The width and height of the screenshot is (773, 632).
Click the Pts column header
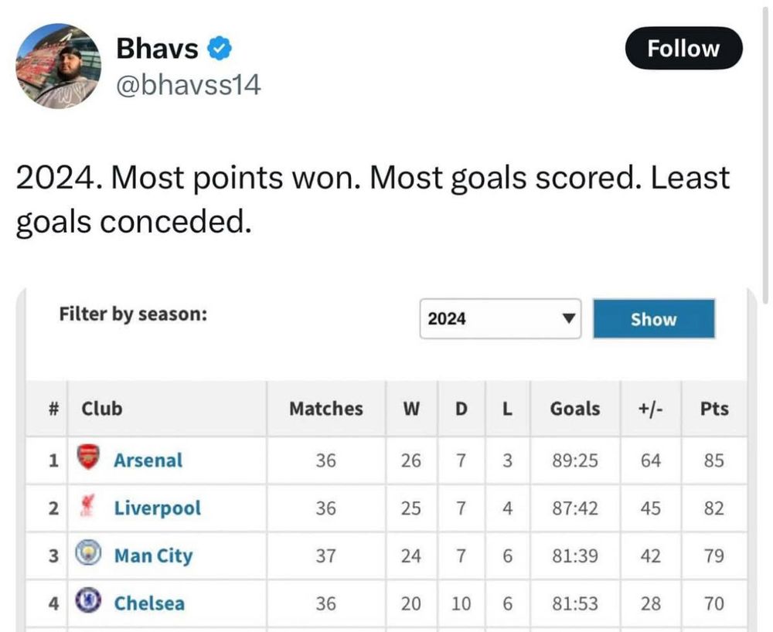point(713,408)
